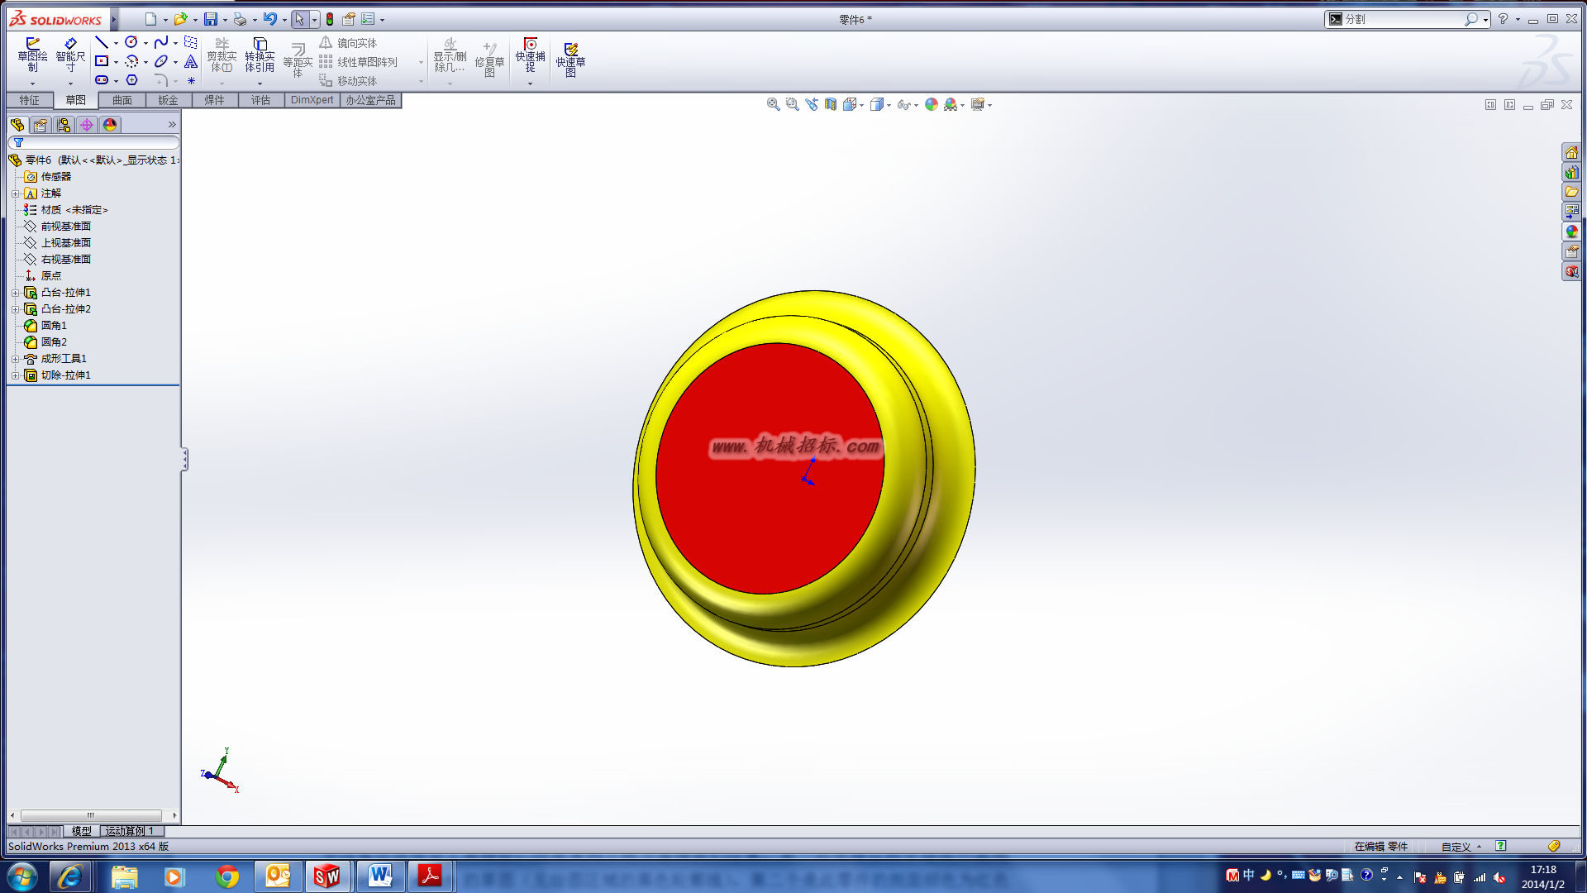Choose the Circle sketch tool
This screenshot has height=893, width=1587.
tap(131, 42)
